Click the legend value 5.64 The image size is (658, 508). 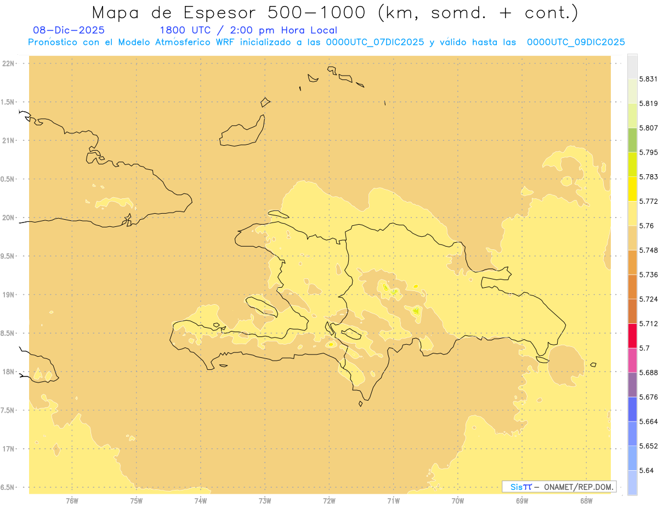pos(646,470)
